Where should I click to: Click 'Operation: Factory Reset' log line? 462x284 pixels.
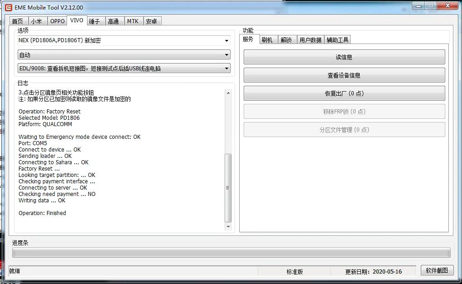tap(49, 111)
